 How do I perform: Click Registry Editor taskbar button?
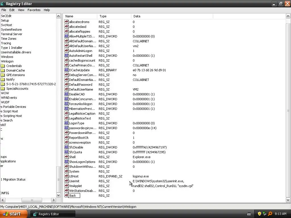[x=53, y=214]
